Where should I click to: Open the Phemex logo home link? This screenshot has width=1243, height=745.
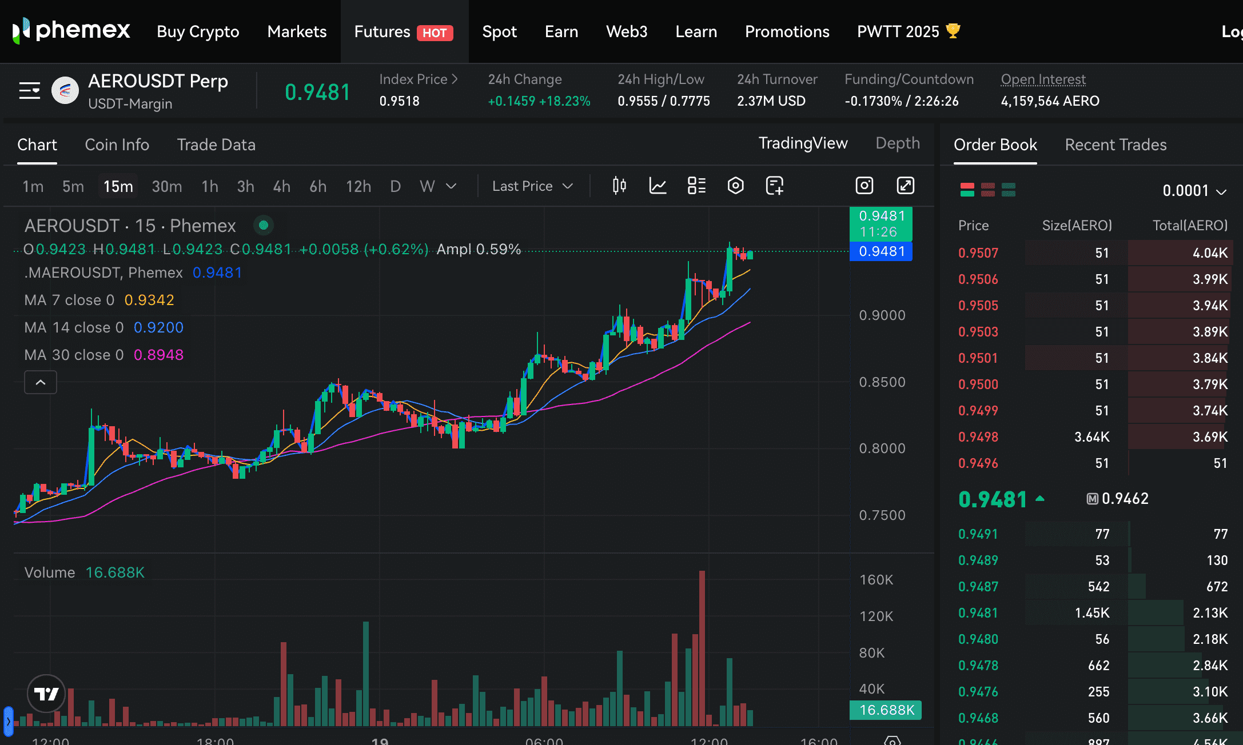71,30
